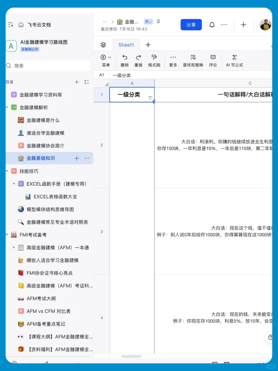Viewport: 278px width, 371px height.
Task: Click the Undo (撤销) icon
Action: [x=125, y=57]
